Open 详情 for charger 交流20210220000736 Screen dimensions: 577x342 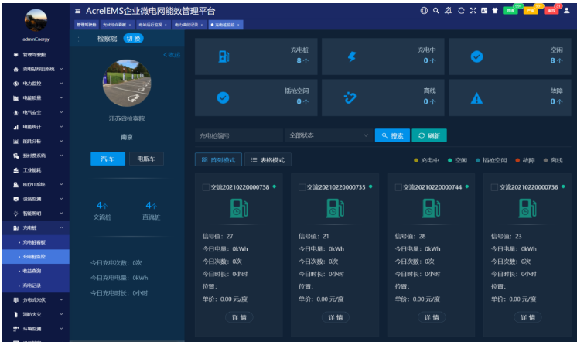point(528,317)
